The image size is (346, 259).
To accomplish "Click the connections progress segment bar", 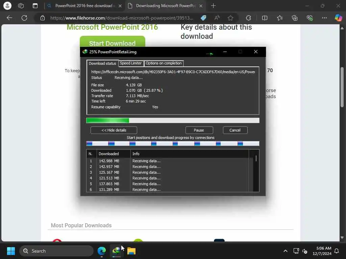I will [x=173, y=144].
